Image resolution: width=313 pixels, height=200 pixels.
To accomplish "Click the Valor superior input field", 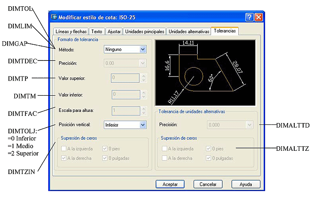I will pyautogui.click(x=125, y=78).
